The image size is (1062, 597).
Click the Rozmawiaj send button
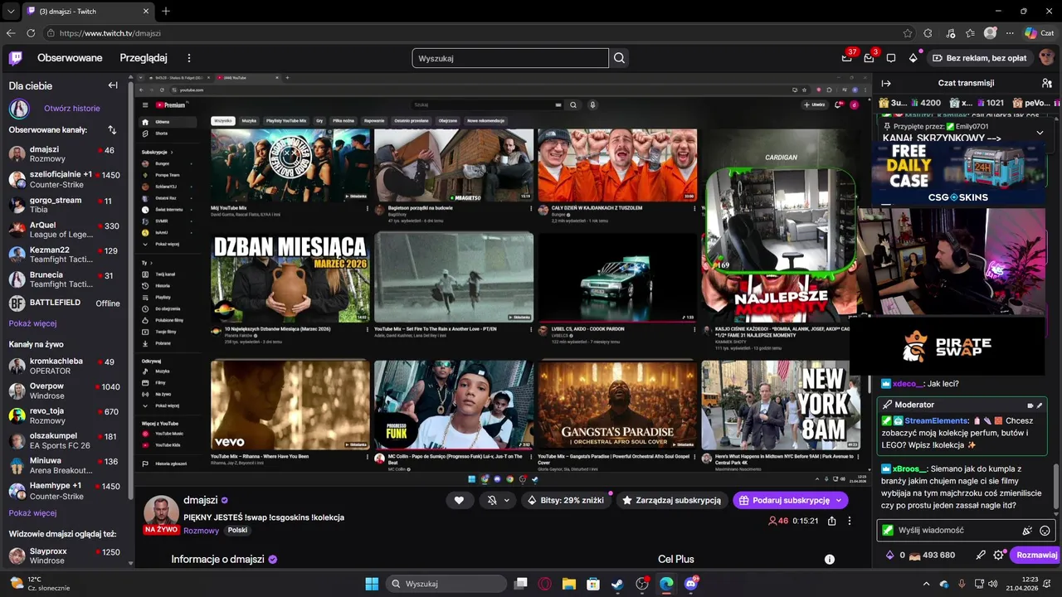point(1036,556)
